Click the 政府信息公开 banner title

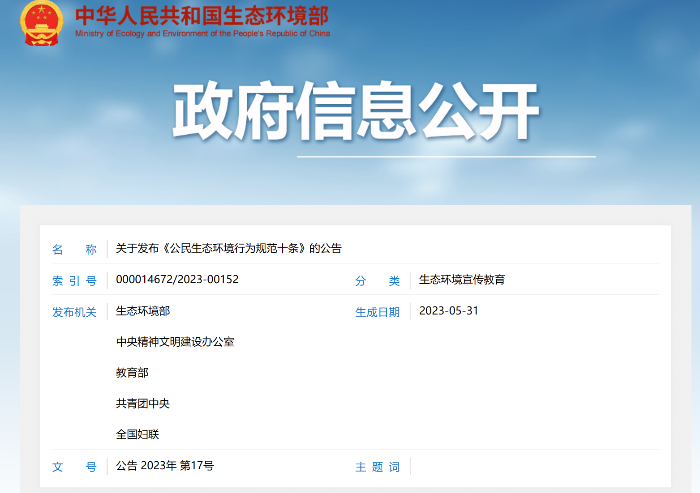(356, 110)
